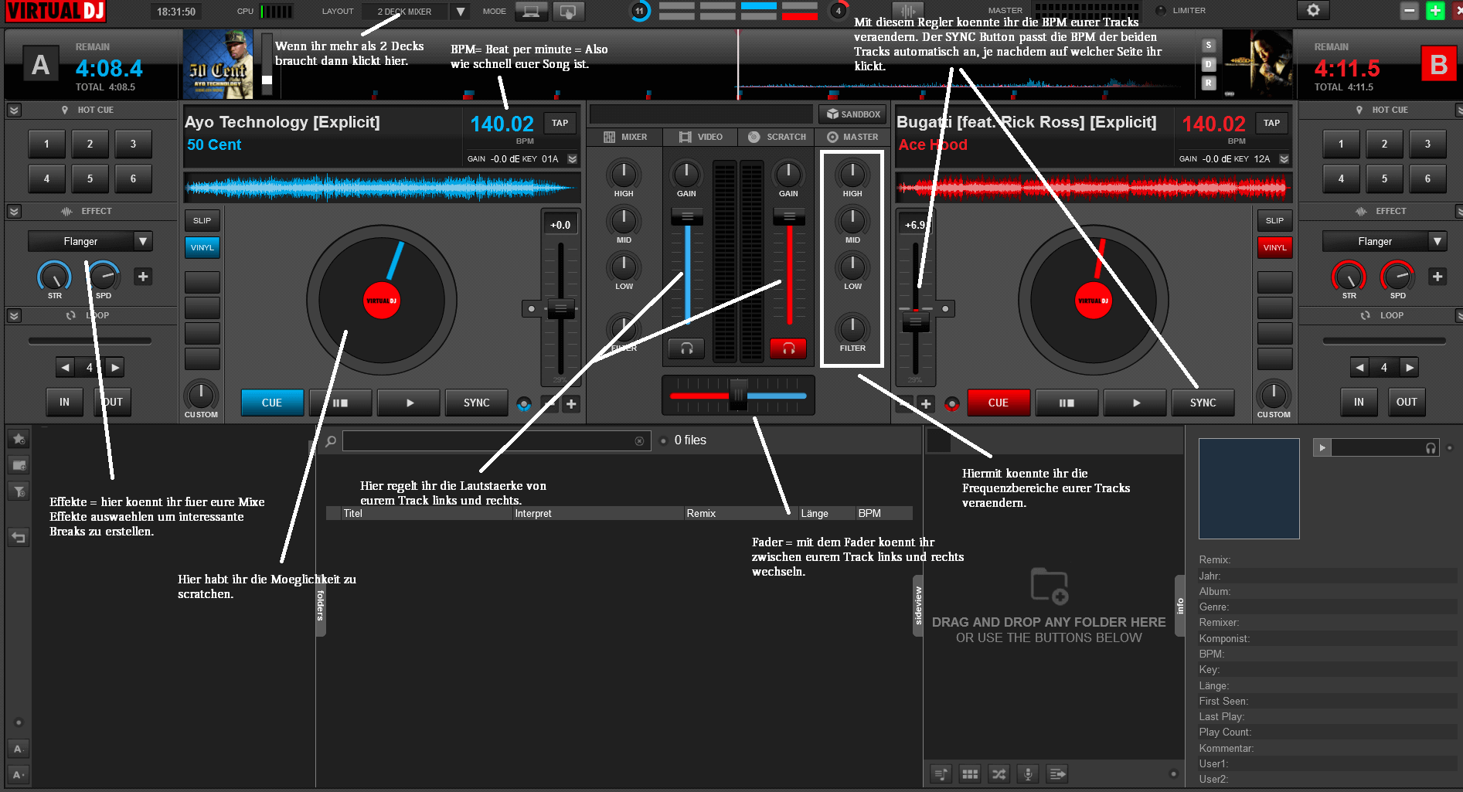The width and height of the screenshot is (1463, 792).
Task: Click the 50 Cent album cover thumbnail
Action: point(218,64)
